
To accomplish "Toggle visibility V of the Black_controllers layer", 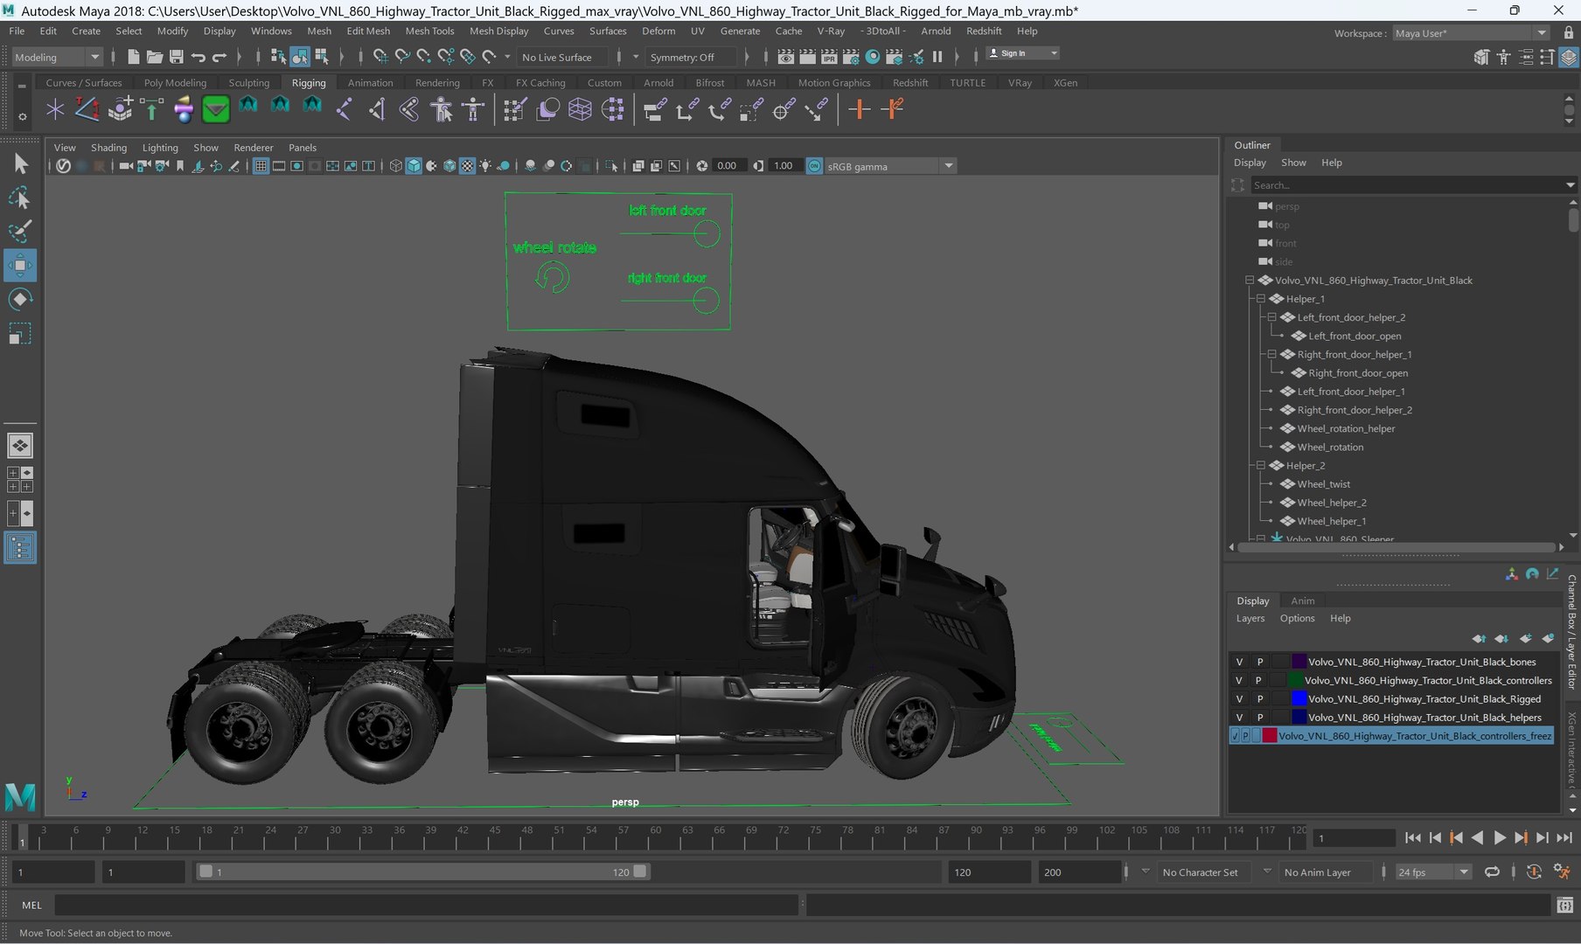I will (x=1239, y=680).
